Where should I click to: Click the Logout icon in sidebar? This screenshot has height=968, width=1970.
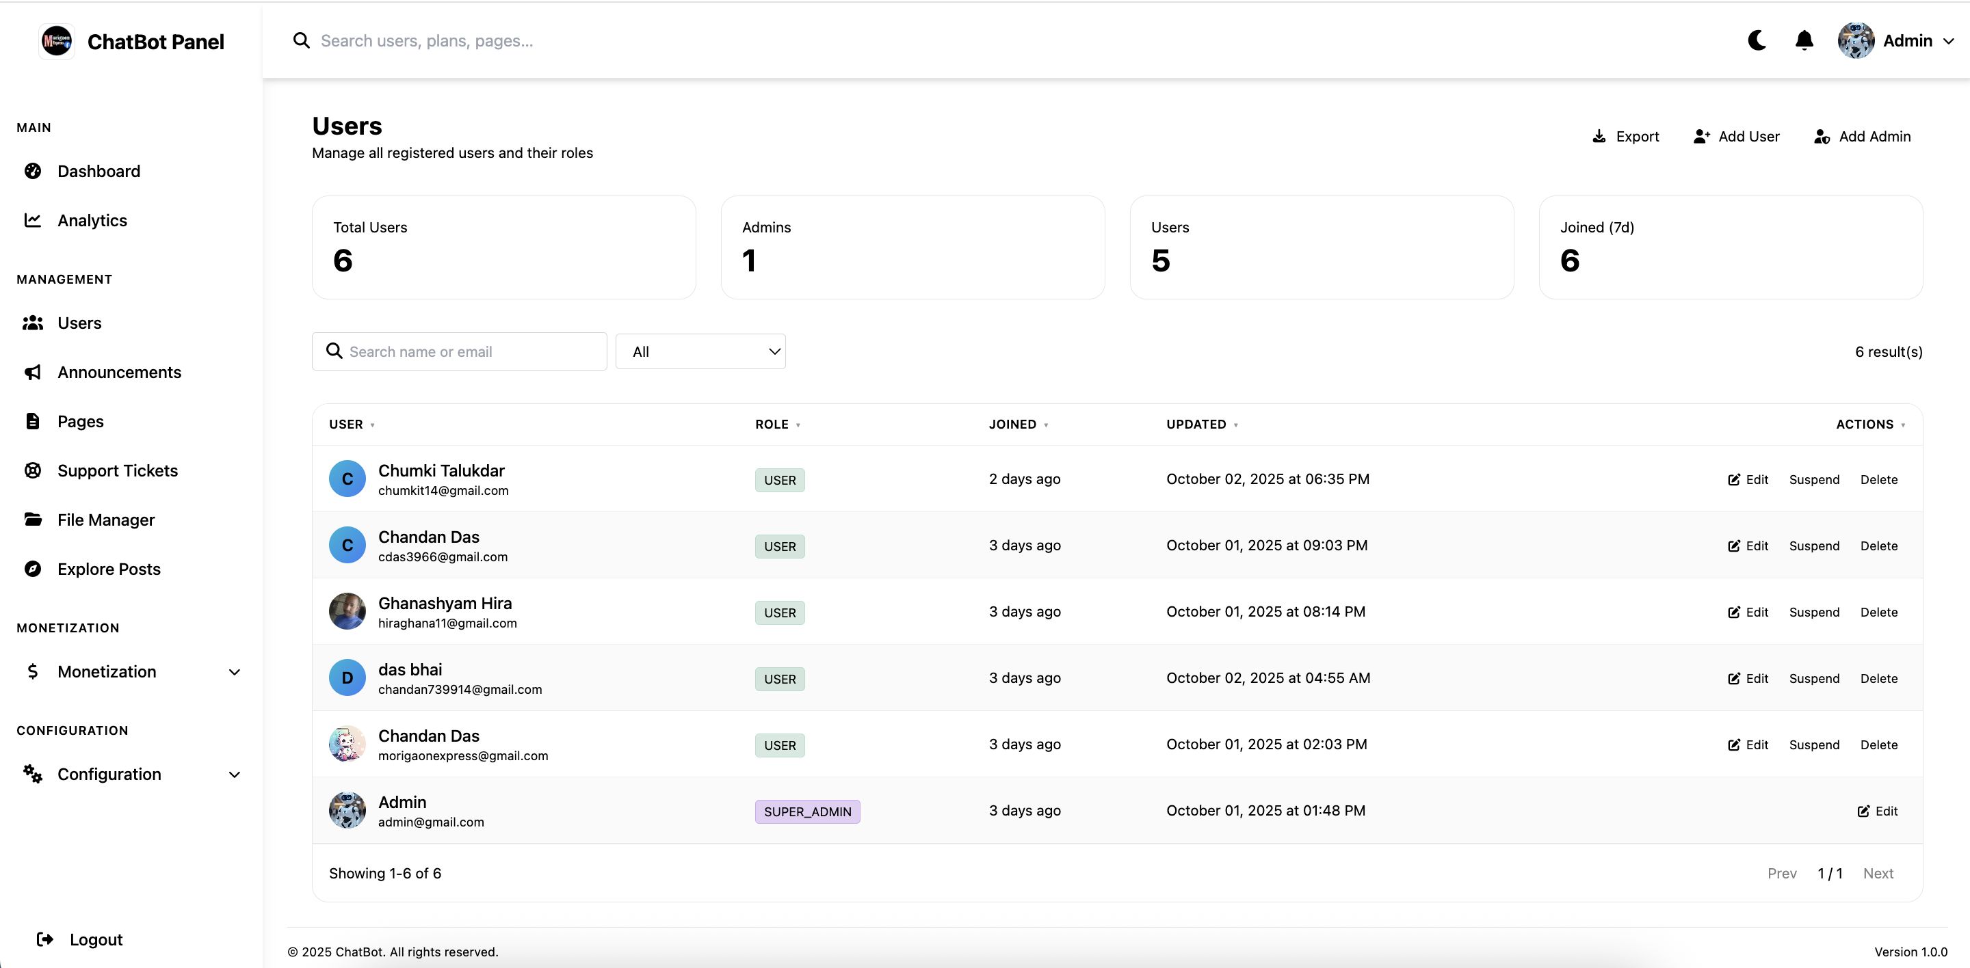[x=45, y=939]
